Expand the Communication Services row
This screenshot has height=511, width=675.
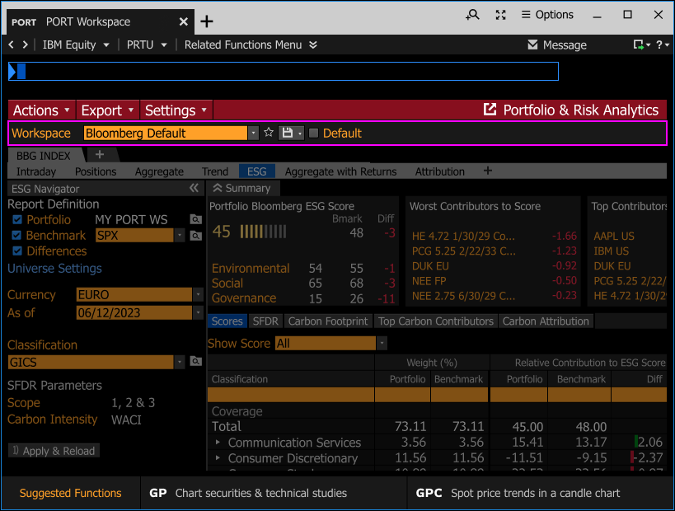click(218, 442)
